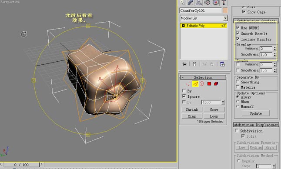281x169 pixels.
Task: Enable Subdivision Displacement checkbox
Action: (x=237, y=130)
